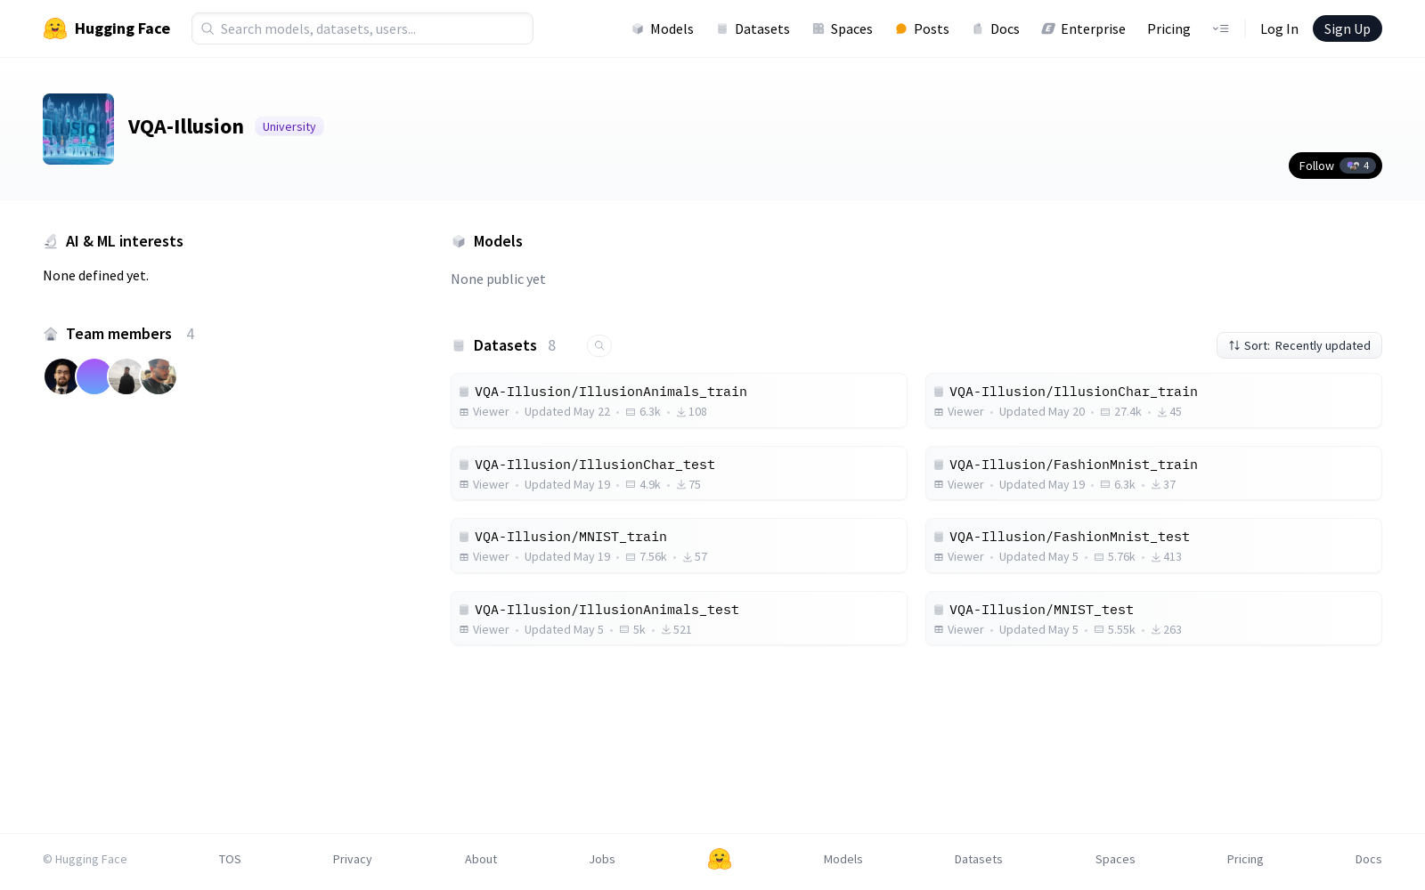The image size is (1425, 890).
Task: Click the "None defined yet." text
Action: point(96,276)
